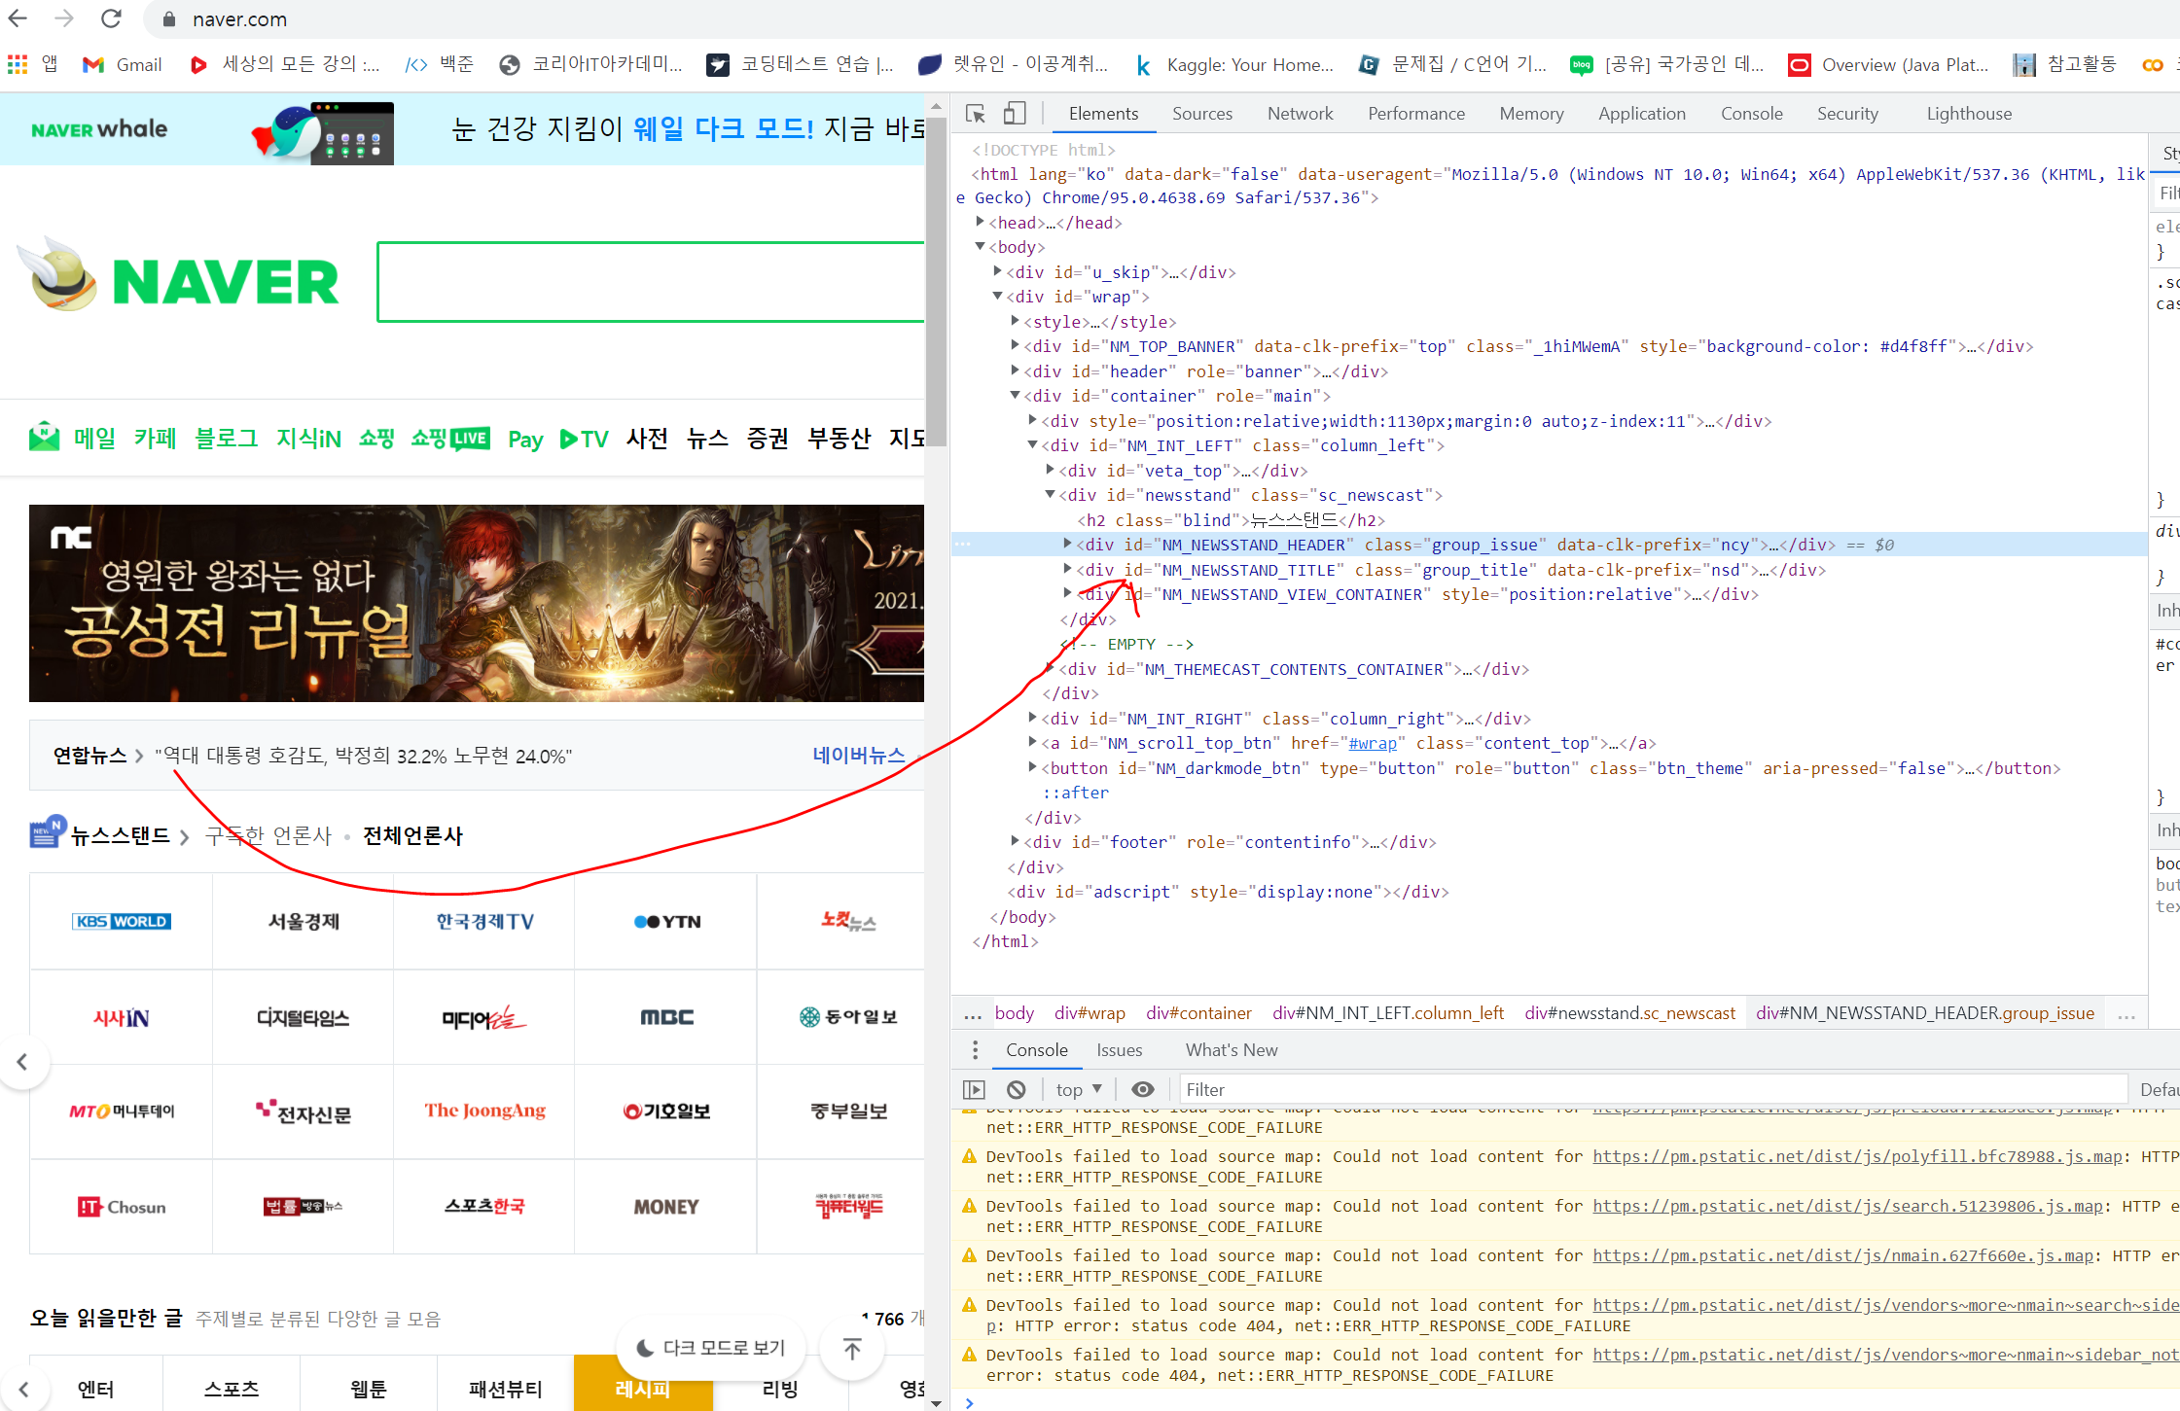The height and width of the screenshot is (1411, 2180).
Task: Click the page vertical scrollbar thumb
Action: pos(936,282)
